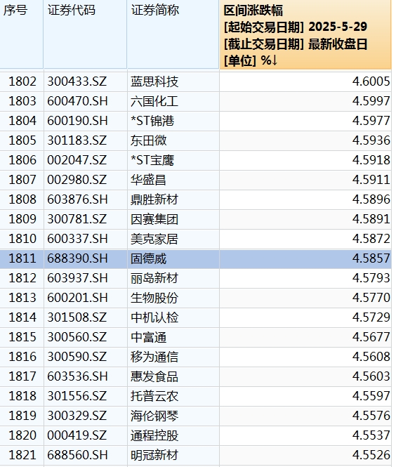
Task: Click stock code 300560.SZ
Action: pyautogui.click(x=77, y=337)
